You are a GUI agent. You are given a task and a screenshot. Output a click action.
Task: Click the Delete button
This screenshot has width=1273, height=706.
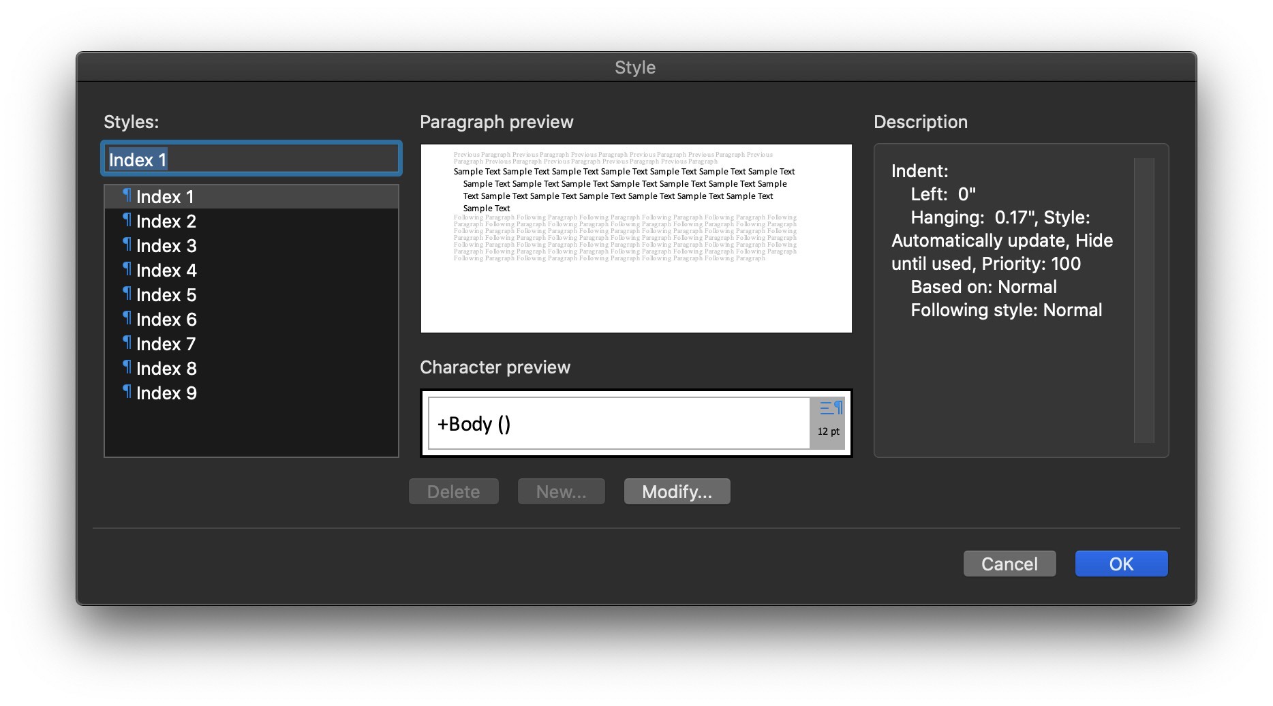coord(453,491)
